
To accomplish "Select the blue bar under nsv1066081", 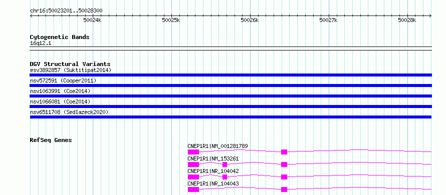I will tap(231, 106).
